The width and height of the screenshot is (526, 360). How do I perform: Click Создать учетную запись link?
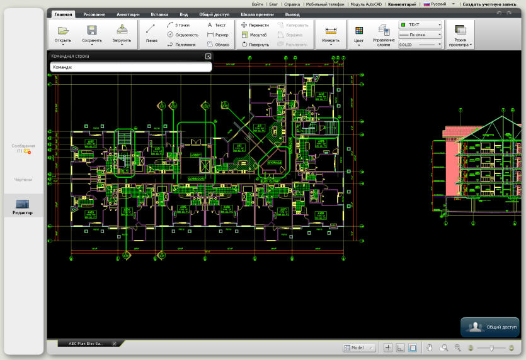pyautogui.click(x=489, y=4)
